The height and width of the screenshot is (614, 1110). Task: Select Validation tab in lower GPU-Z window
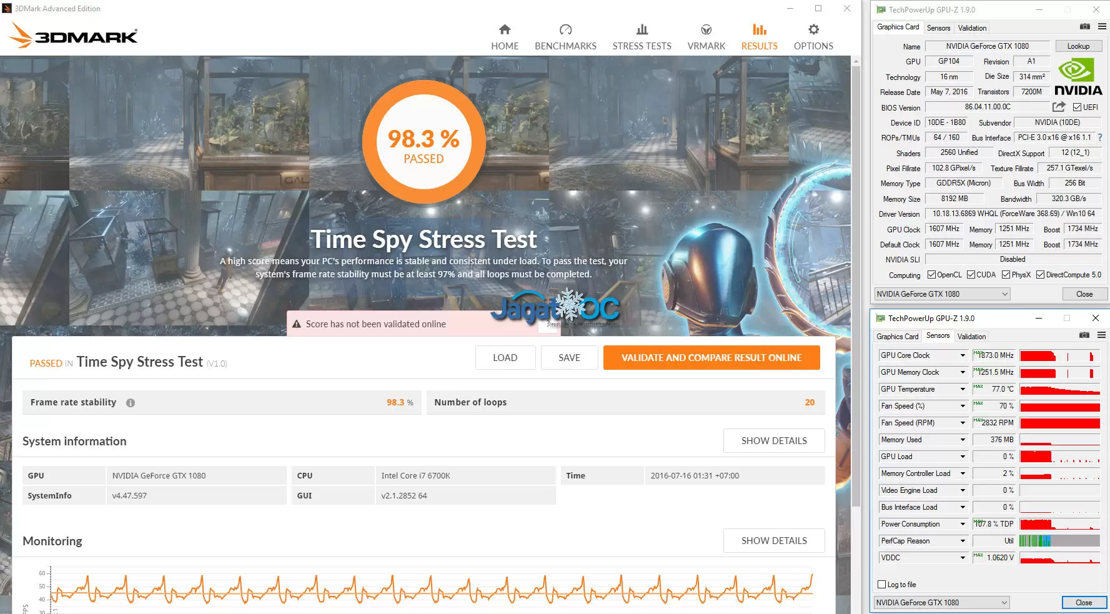[x=971, y=337]
